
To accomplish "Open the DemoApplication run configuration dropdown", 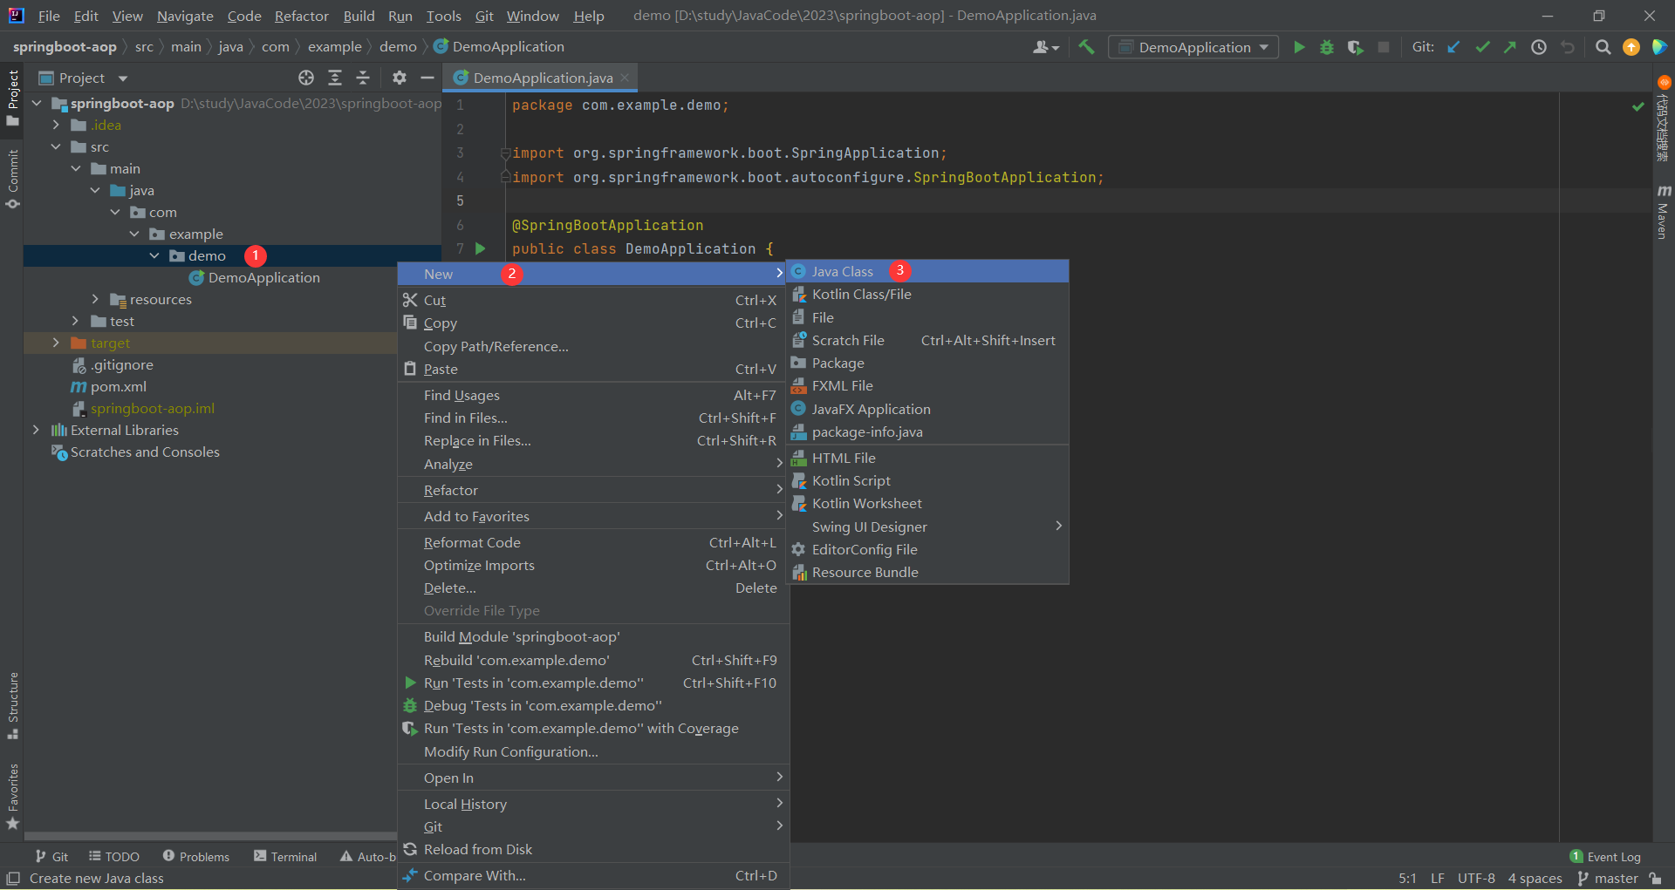I will coord(1193,47).
